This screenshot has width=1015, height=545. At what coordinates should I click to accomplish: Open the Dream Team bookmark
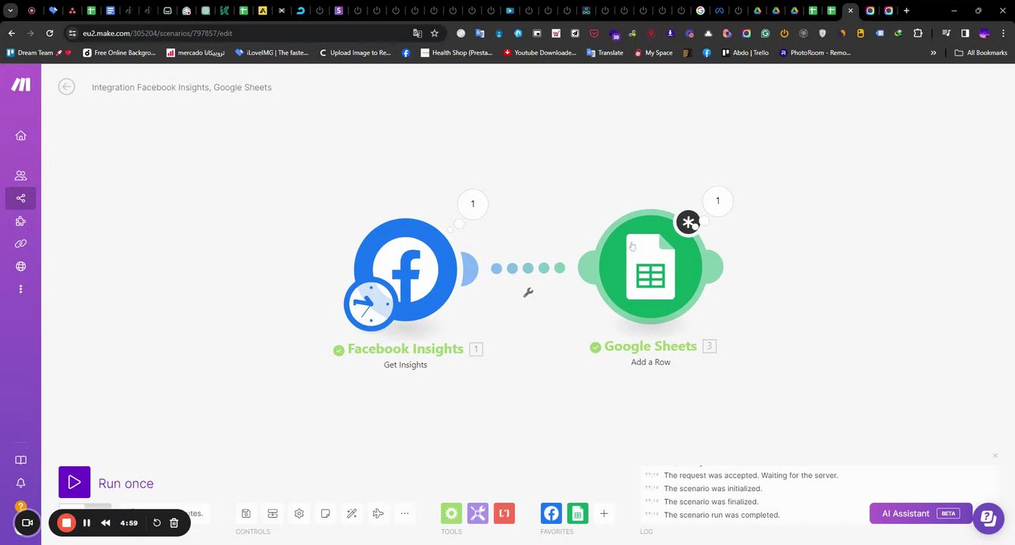pyautogui.click(x=39, y=53)
